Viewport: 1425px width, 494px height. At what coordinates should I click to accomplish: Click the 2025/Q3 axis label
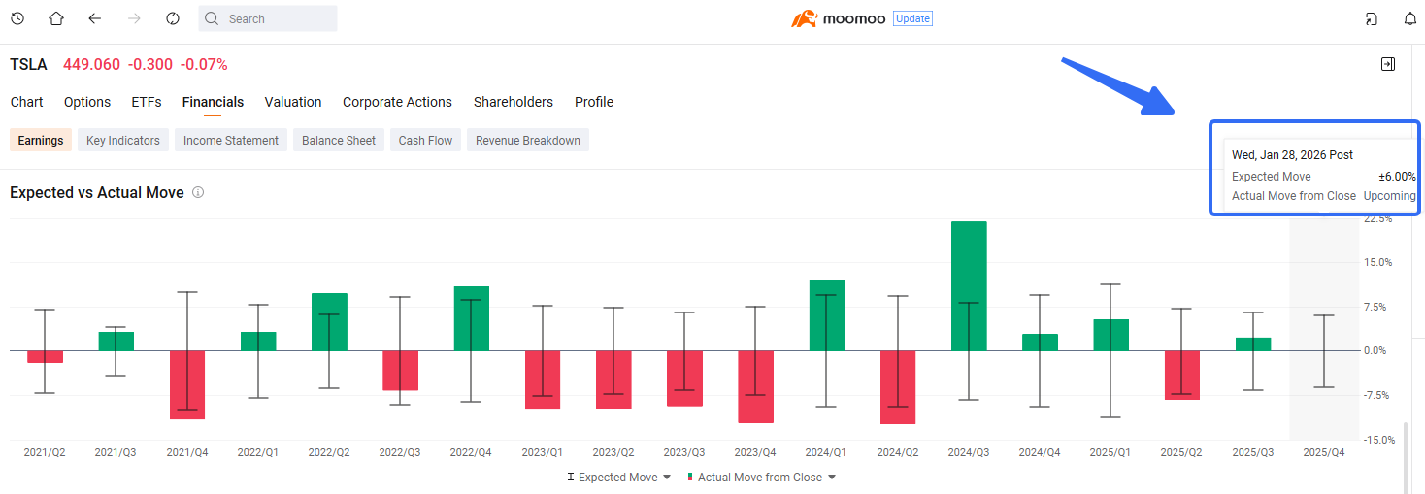1253,452
